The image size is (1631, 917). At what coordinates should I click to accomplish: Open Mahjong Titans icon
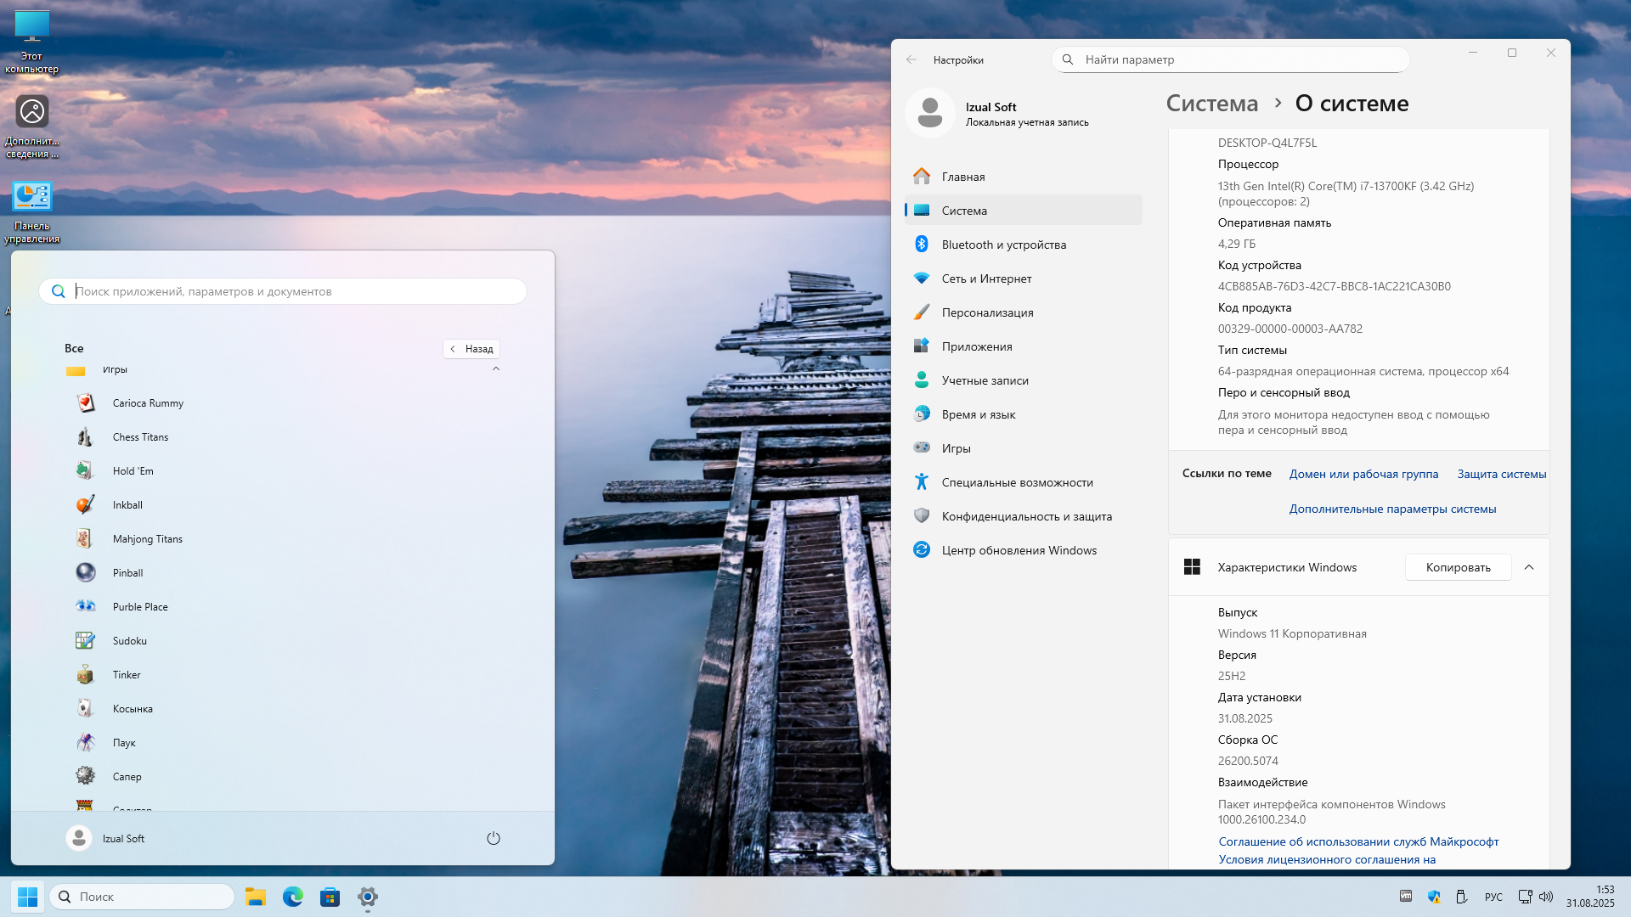pyautogui.click(x=85, y=539)
